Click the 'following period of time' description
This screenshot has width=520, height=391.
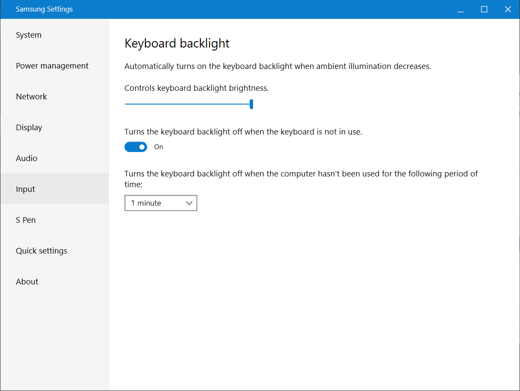301,179
